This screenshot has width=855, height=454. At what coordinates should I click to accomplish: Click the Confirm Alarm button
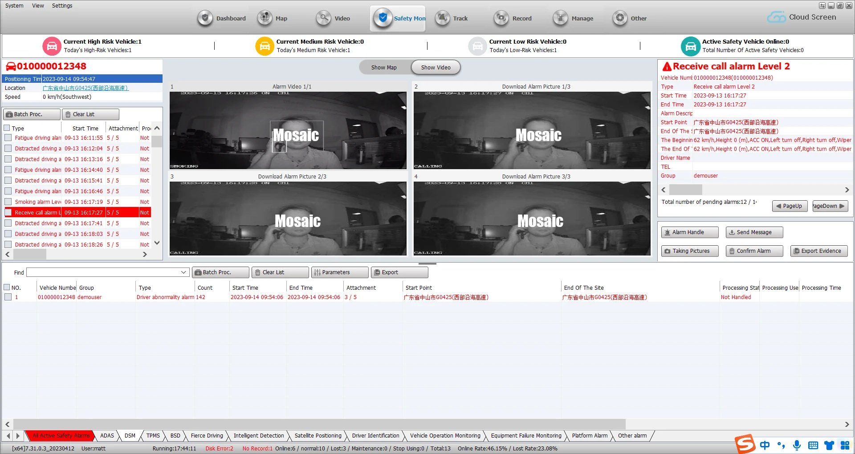click(754, 251)
